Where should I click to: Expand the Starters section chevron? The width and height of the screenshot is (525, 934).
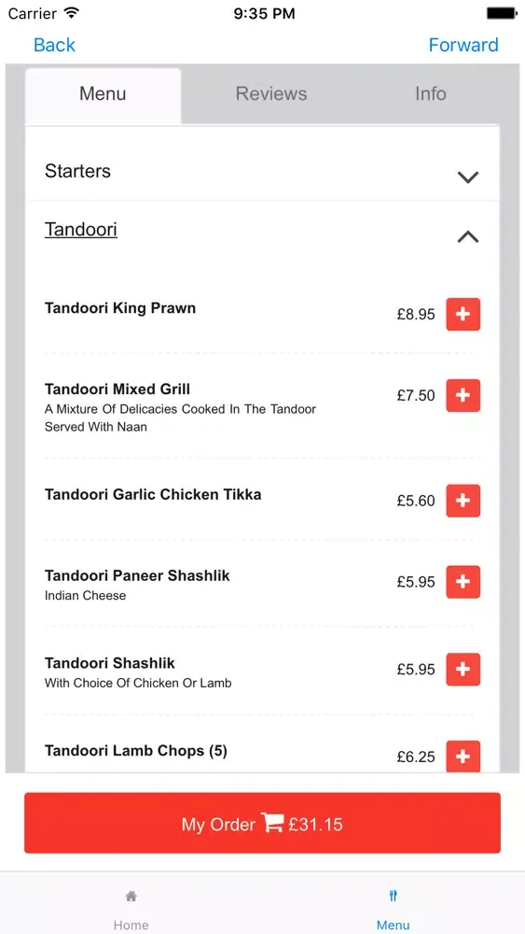point(468,177)
